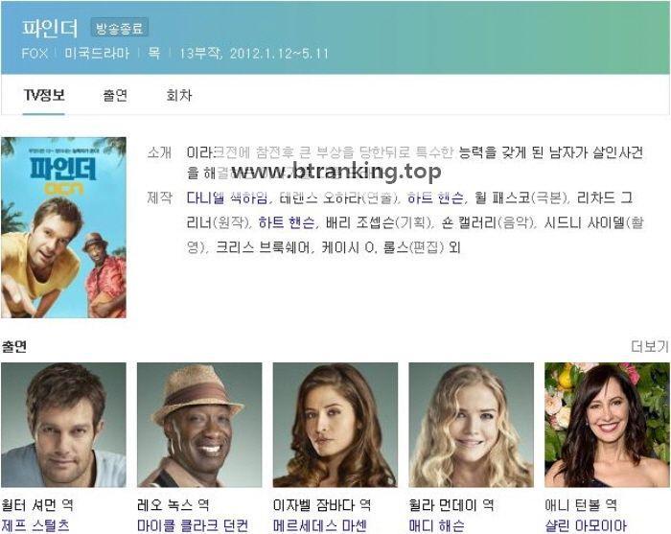
Task: Select the 레오 녹스 character photo
Action: 199,425
